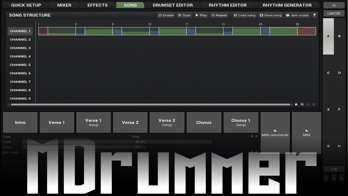Select the blue fill block at bar 17
Screen dimensions: 348x196
191,31
